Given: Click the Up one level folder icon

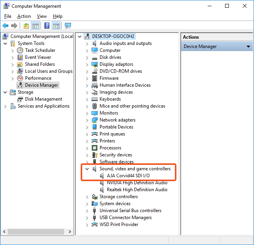Looking at the screenshot, I should point(26,26).
